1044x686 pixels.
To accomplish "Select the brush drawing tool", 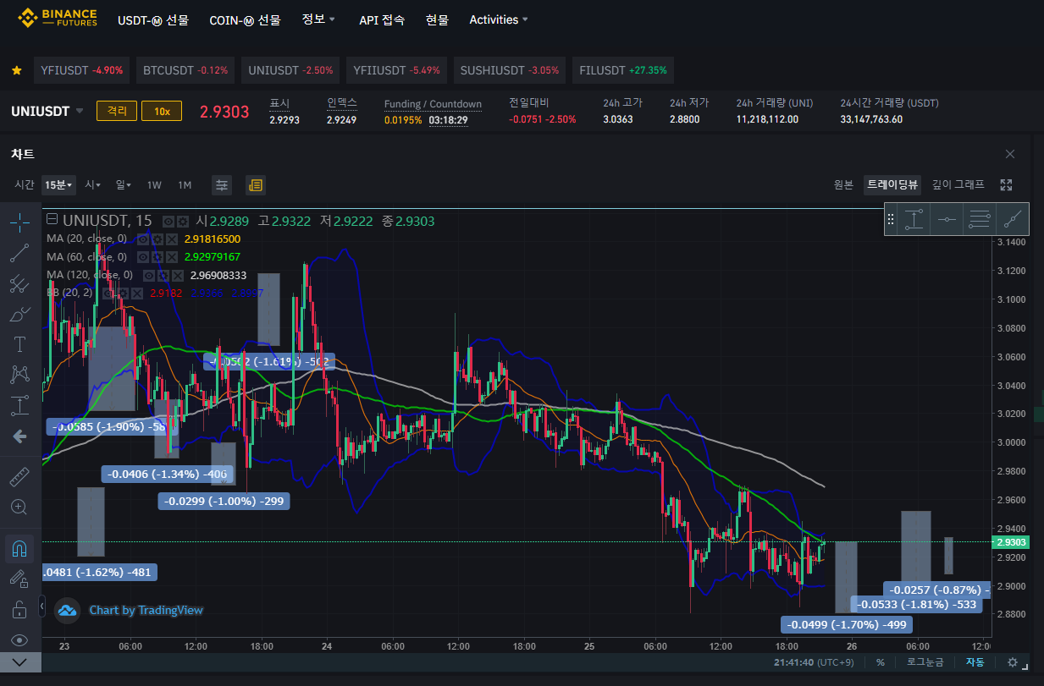I will 19,314.
